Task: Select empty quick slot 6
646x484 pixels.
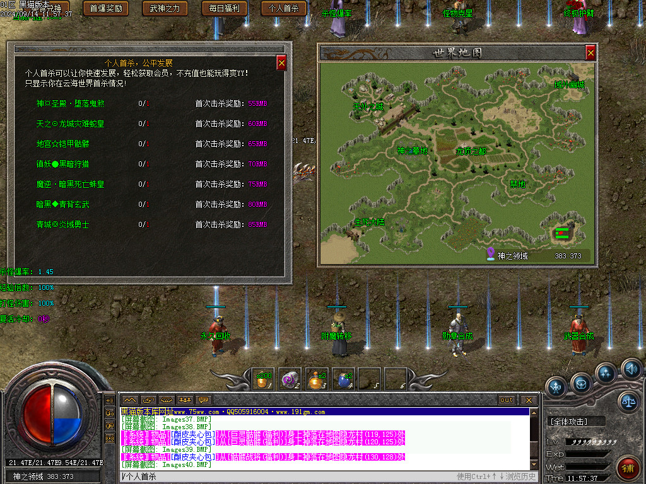Action: [x=396, y=379]
